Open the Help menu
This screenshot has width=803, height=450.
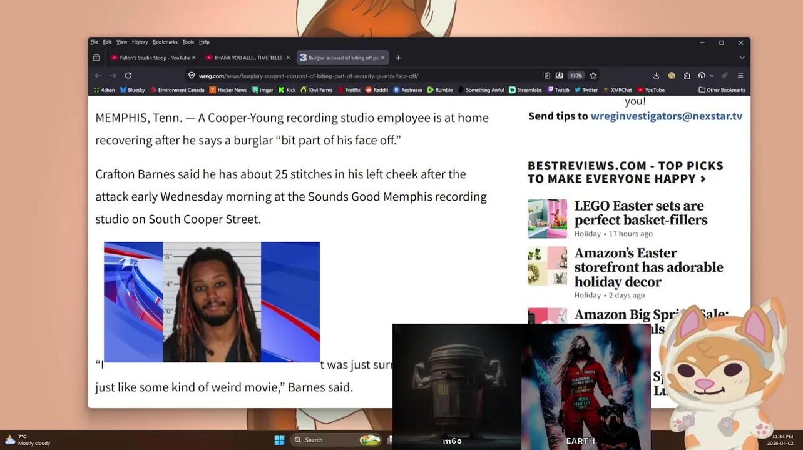point(204,42)
